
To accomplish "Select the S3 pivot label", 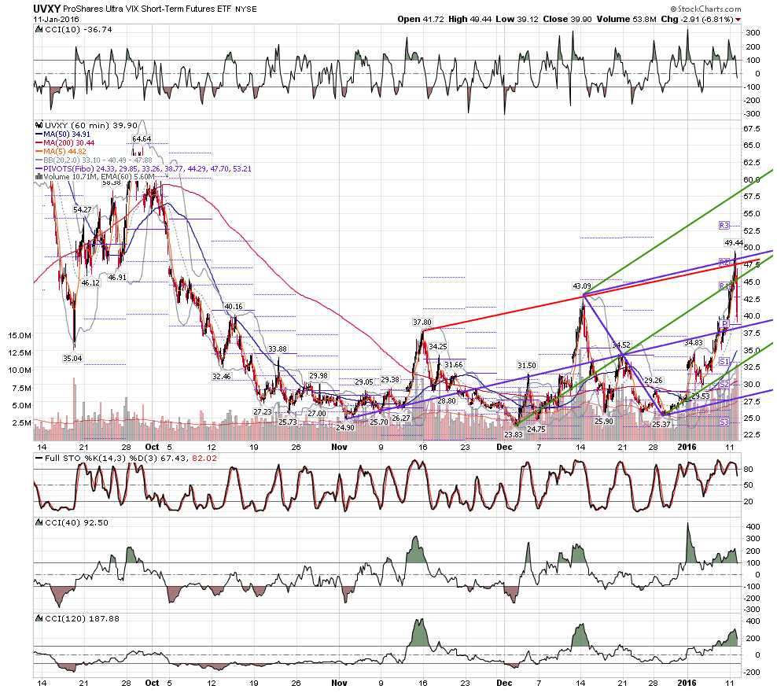I will tap(724, 422).
